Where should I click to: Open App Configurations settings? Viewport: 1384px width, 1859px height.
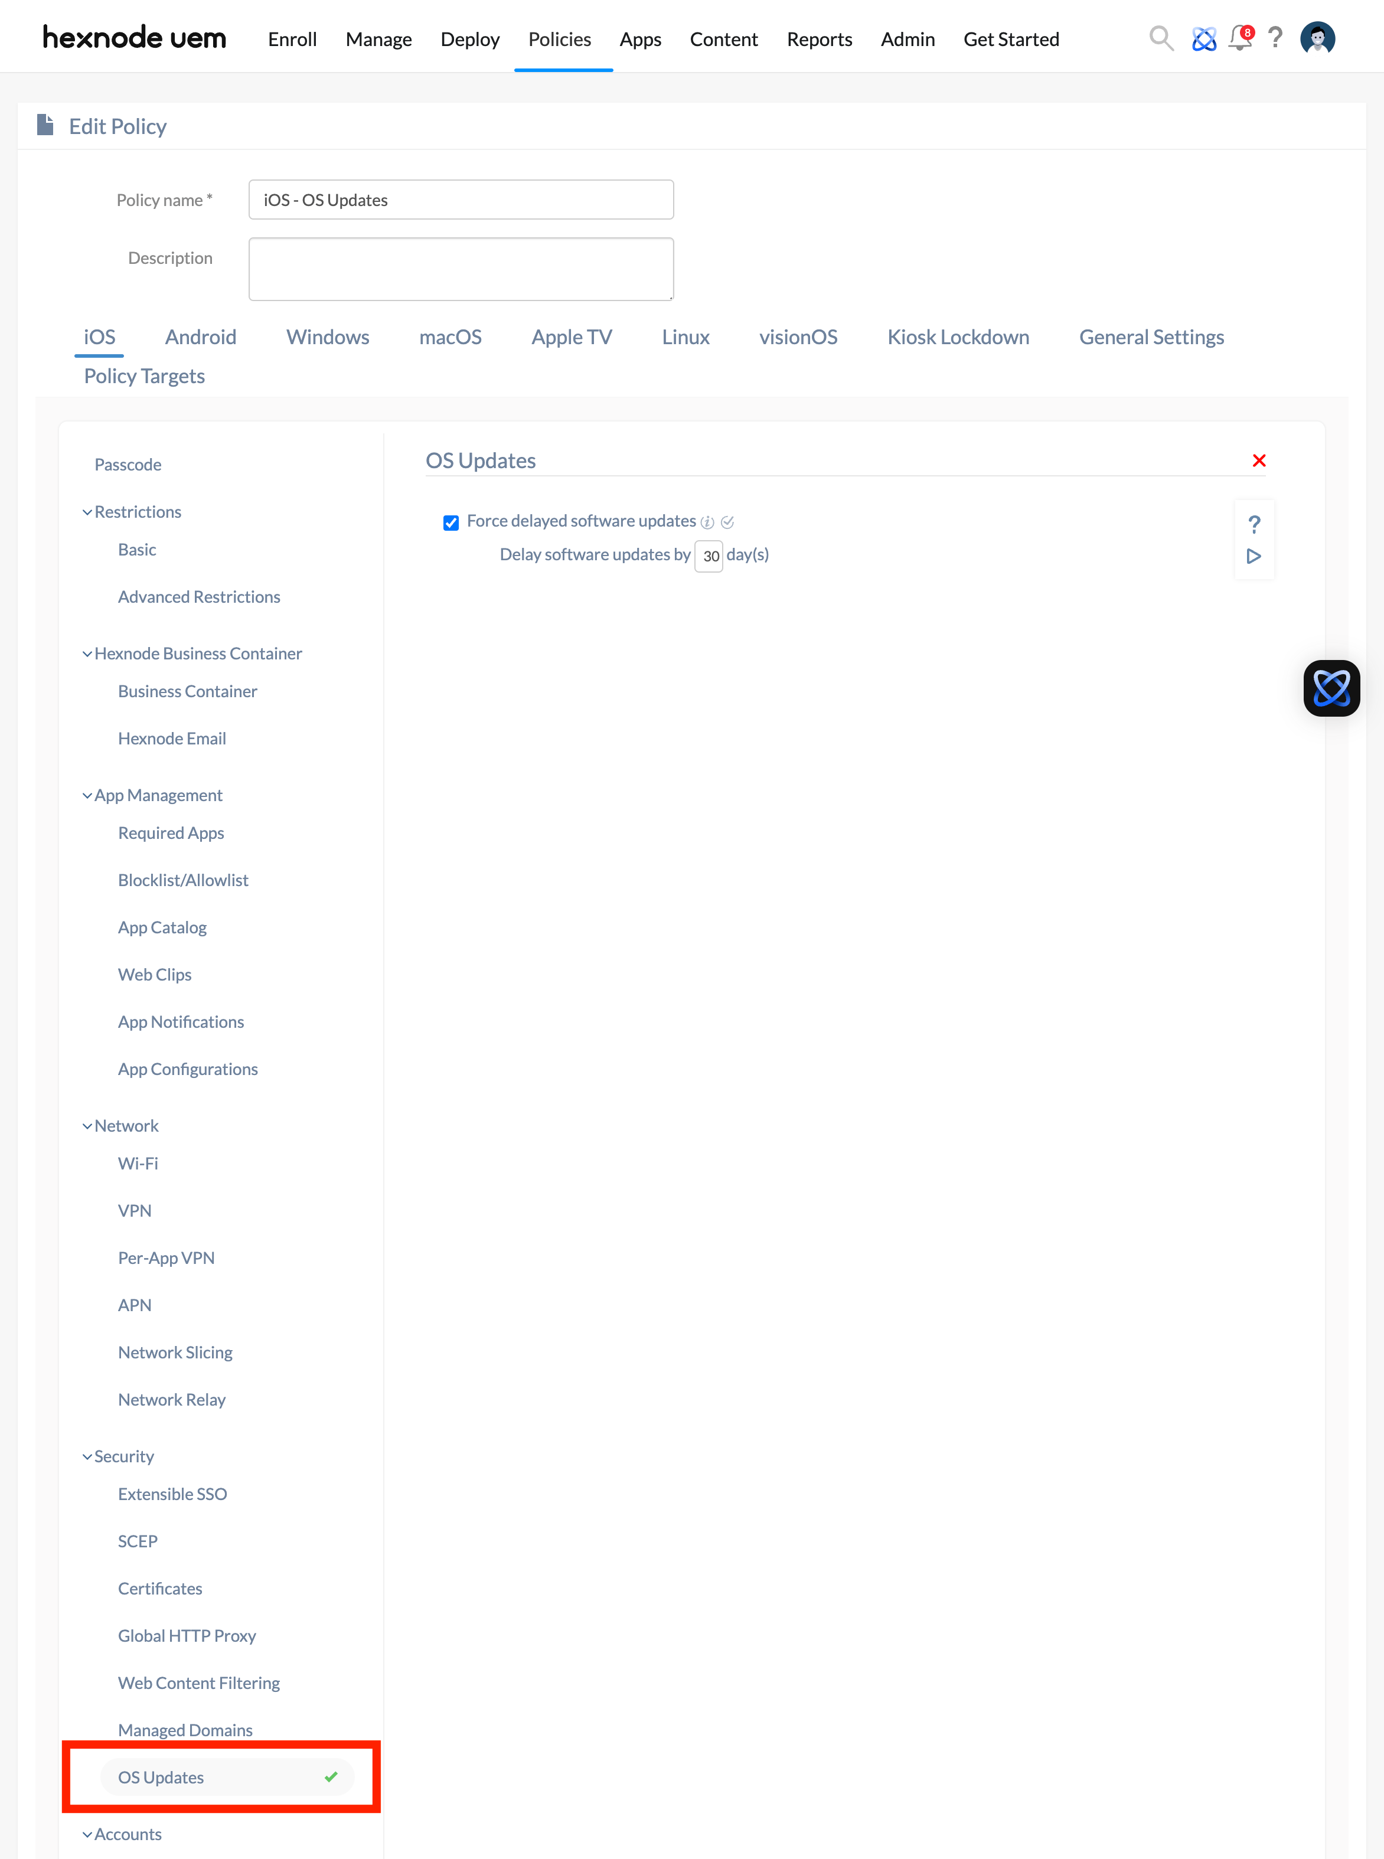tap(188, 1069)
